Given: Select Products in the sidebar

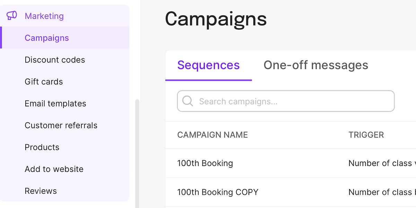Looking at the screenshot, I should 42,147.
